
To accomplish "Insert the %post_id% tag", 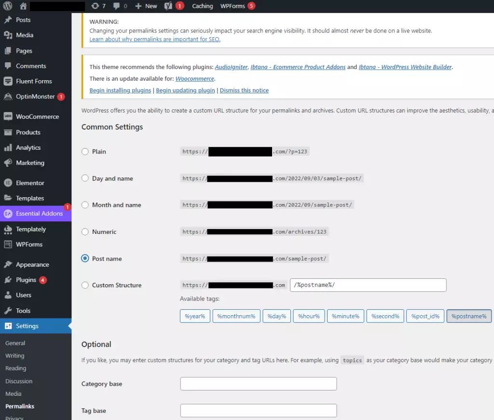I will coord(425,316).
